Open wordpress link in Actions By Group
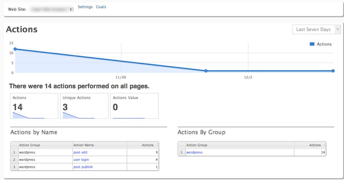 pyautogui.click(x=194, y=153)
